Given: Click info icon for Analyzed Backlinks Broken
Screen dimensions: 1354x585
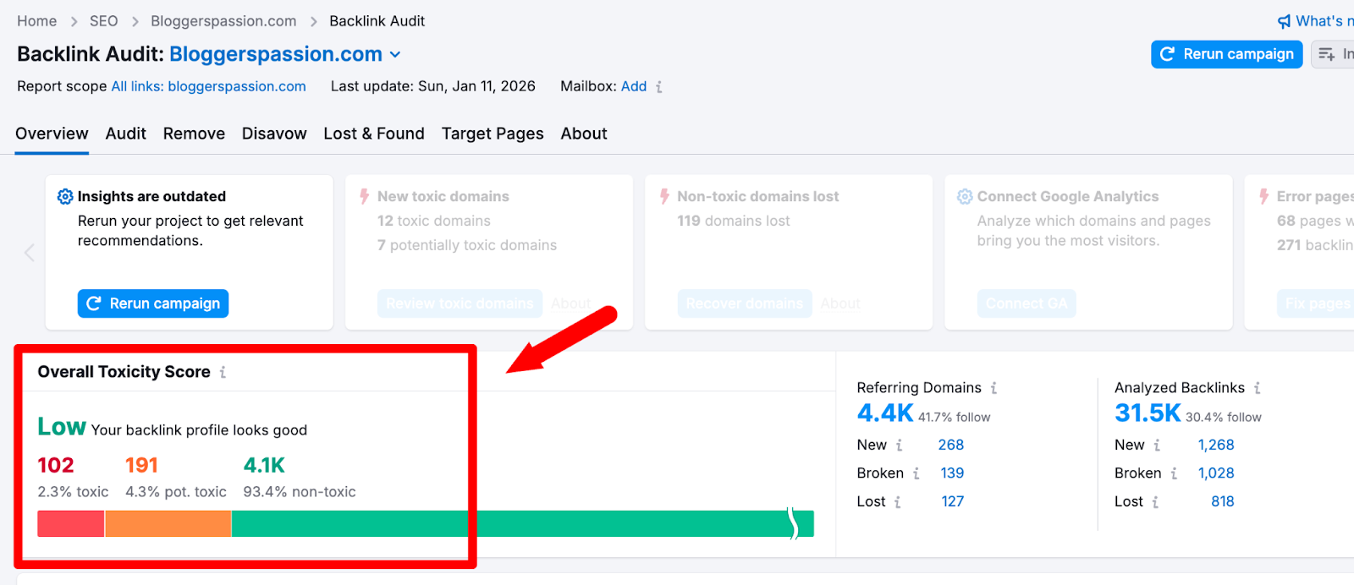Looking at the screenshot, I should coord(1174,473).
